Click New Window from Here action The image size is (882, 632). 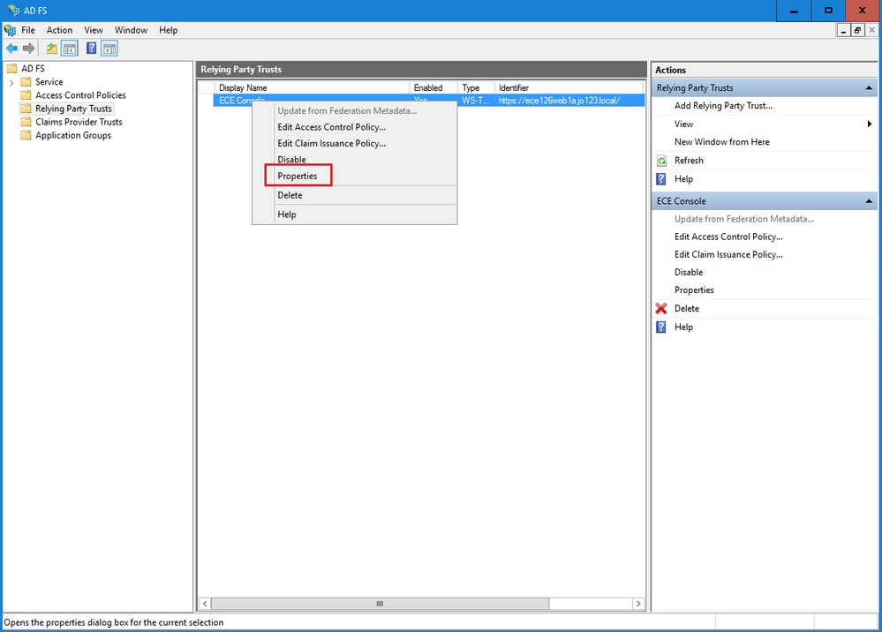point(721,142)
